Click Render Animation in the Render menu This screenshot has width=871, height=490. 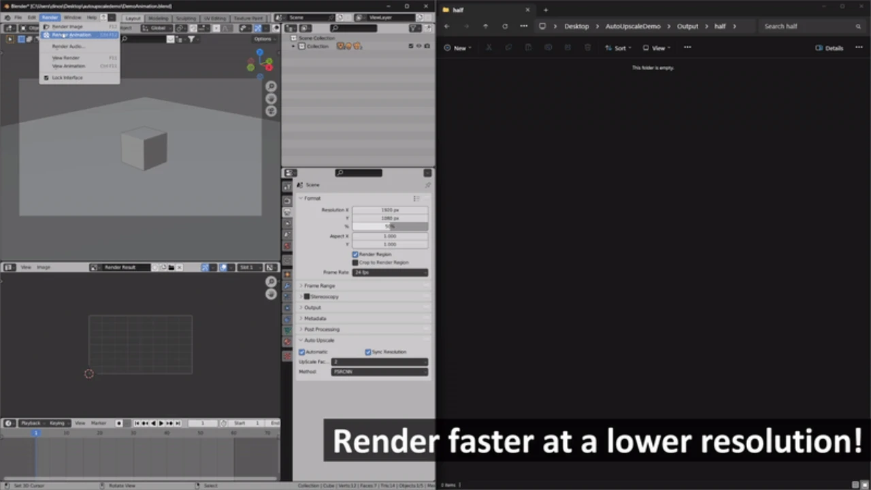coord(71,35)
